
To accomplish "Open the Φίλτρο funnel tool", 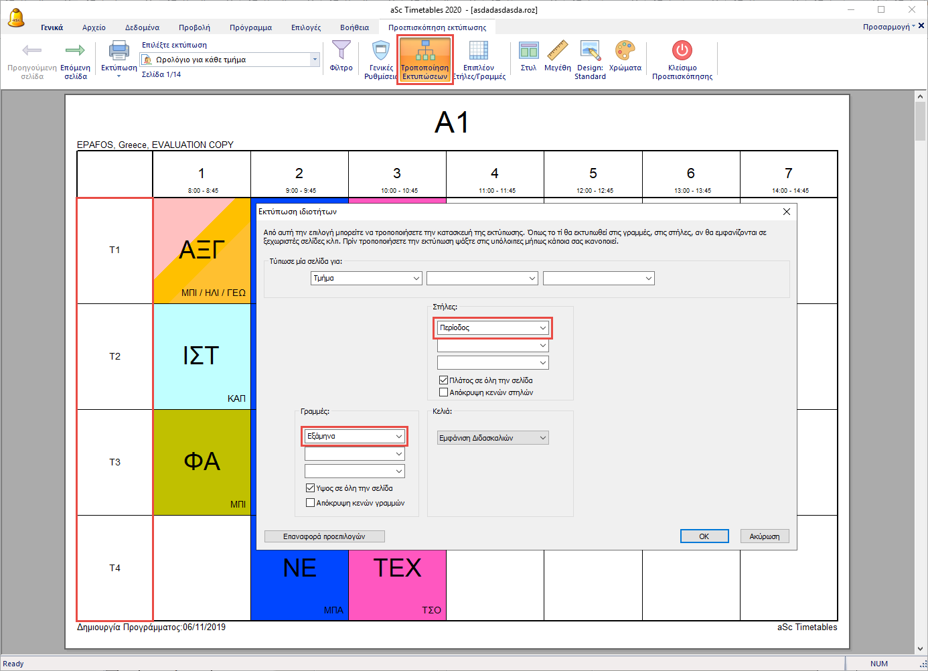I will pos(341,52).
